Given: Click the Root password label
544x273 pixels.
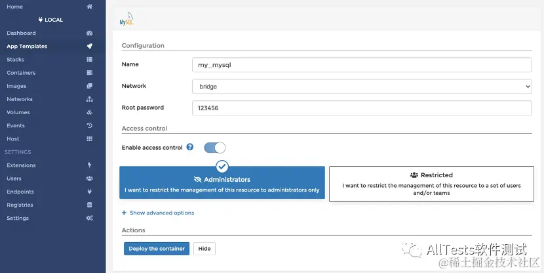Looking at the screenshot, I should pyautogui.click(x=143, y=108).
